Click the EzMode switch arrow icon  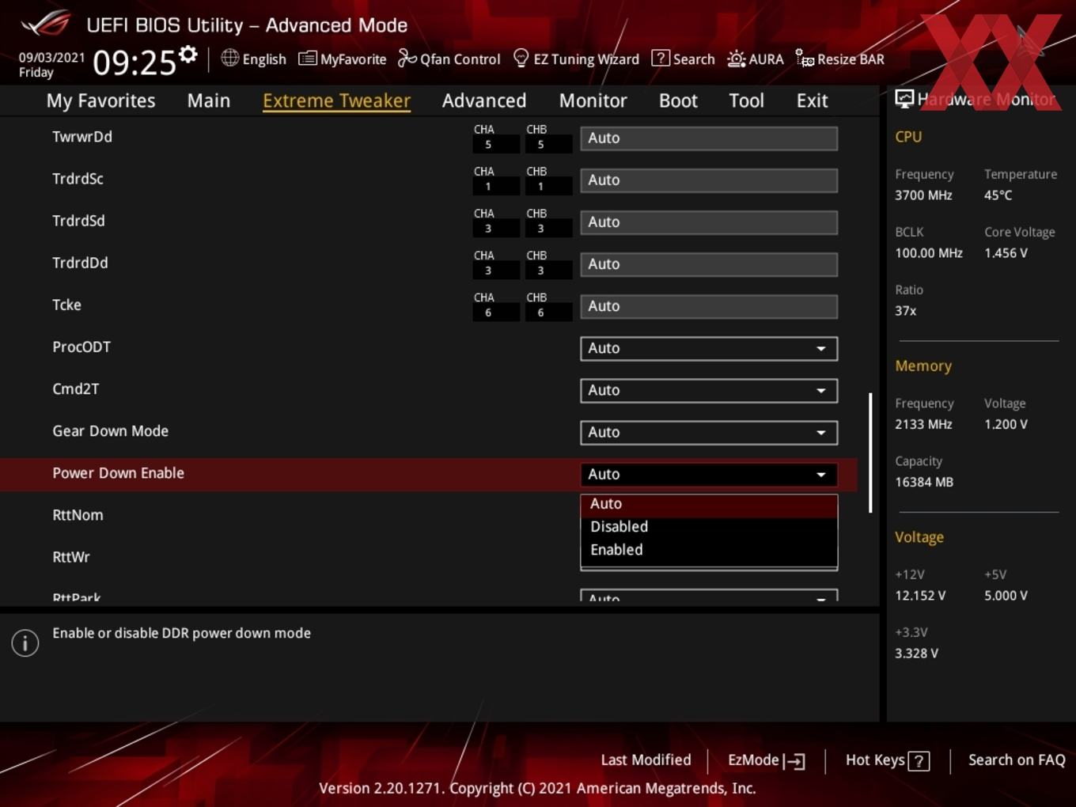(794, 761)
